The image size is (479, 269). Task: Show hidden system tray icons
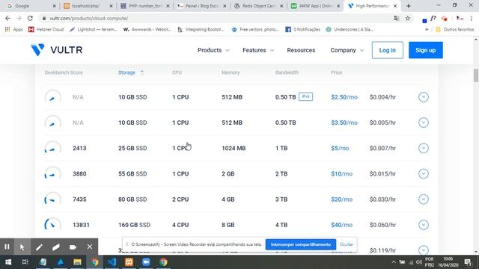(x=394, y=262)
